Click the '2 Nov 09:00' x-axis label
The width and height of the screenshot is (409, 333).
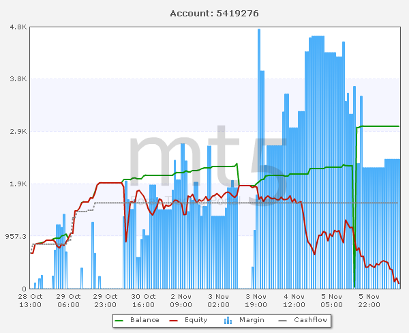click(181, 301)
